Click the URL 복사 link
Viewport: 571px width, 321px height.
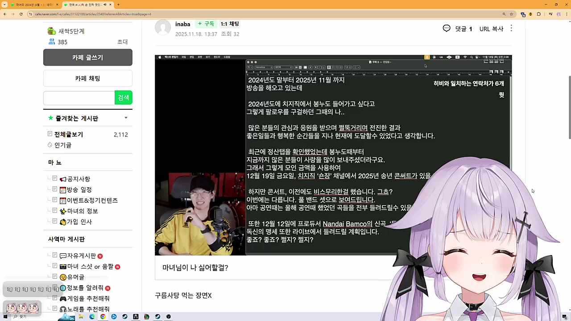491,29
